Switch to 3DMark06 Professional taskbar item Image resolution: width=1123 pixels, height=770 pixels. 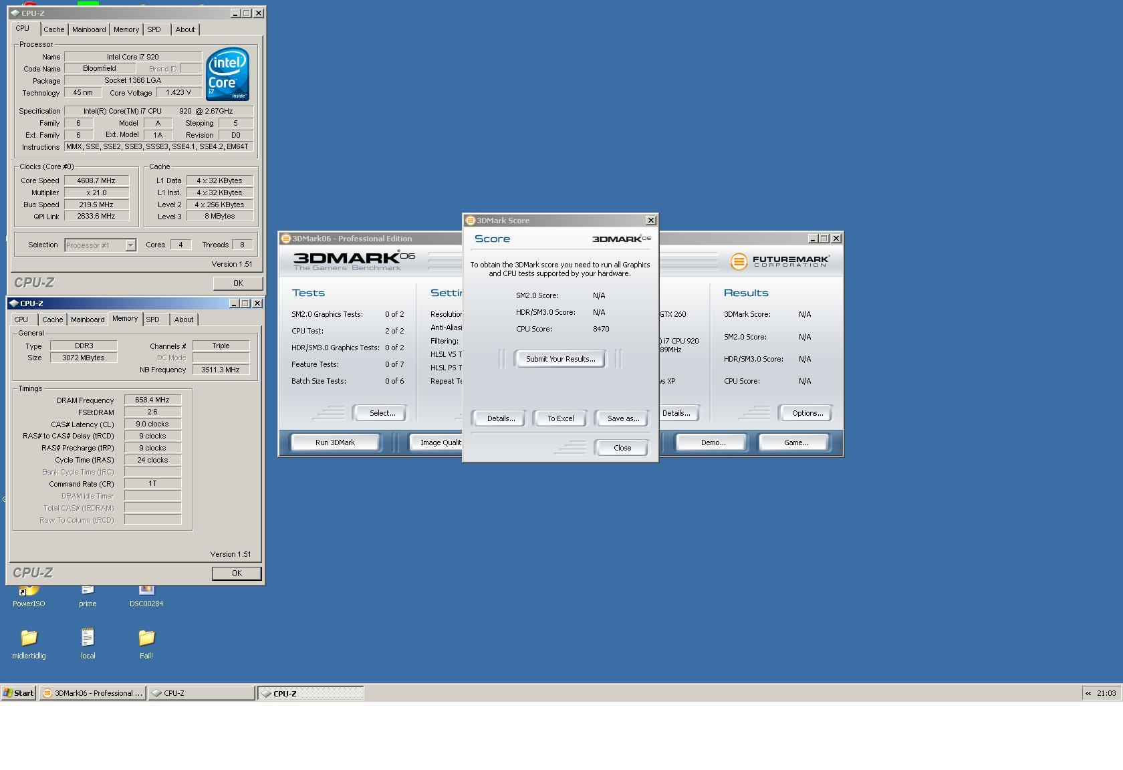tap(92, 693)
